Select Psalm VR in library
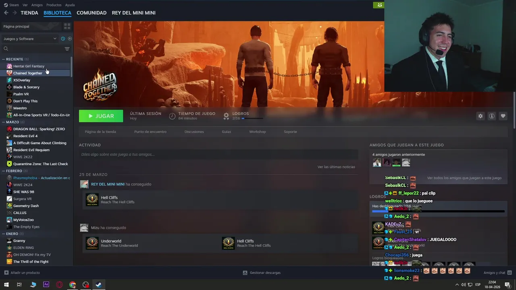516x290 pixels. (x=21, y=94)
